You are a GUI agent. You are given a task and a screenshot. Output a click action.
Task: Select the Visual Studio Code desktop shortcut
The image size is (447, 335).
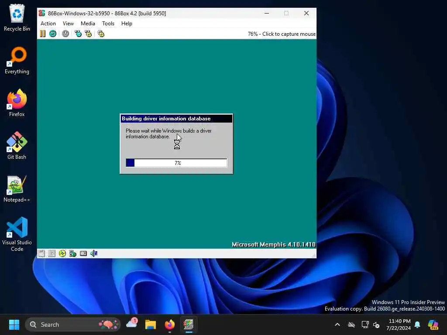[17, 234]
